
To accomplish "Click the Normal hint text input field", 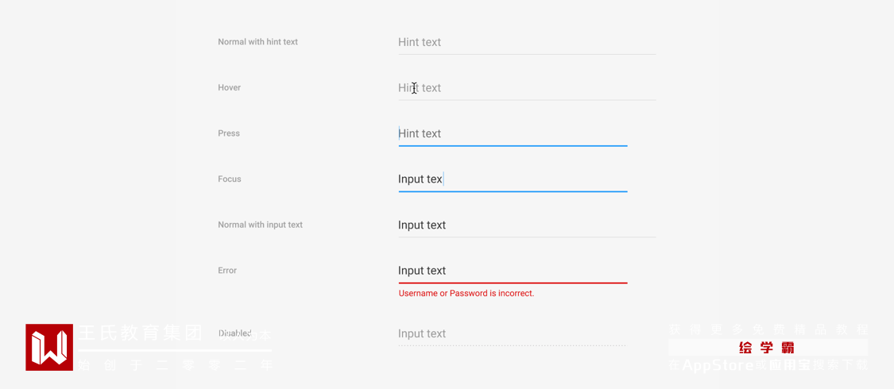I will [x=526, y=42].
